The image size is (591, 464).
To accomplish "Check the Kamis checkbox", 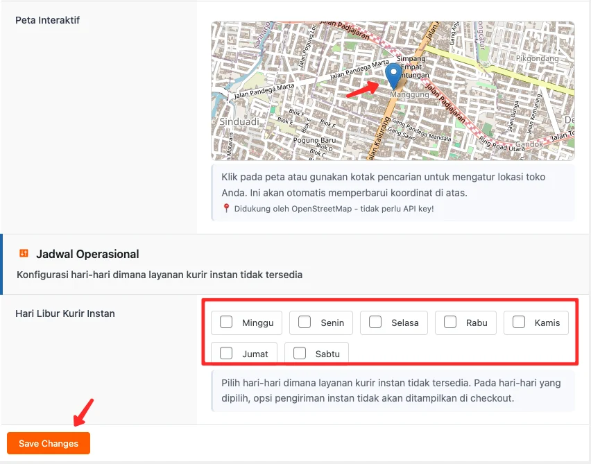I will tap(520, 323).
